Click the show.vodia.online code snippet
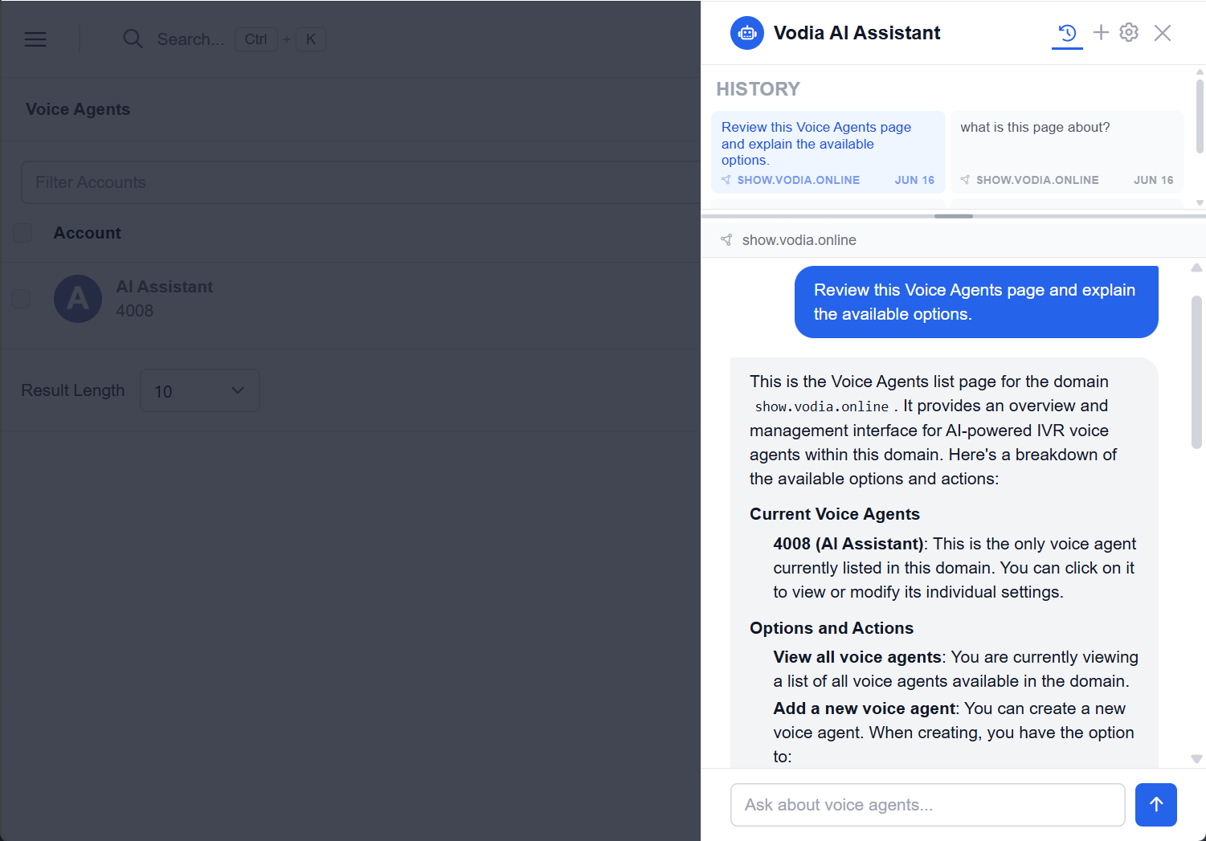The height and width of the screenshot is (841, 1206). (x=821, y=406)
